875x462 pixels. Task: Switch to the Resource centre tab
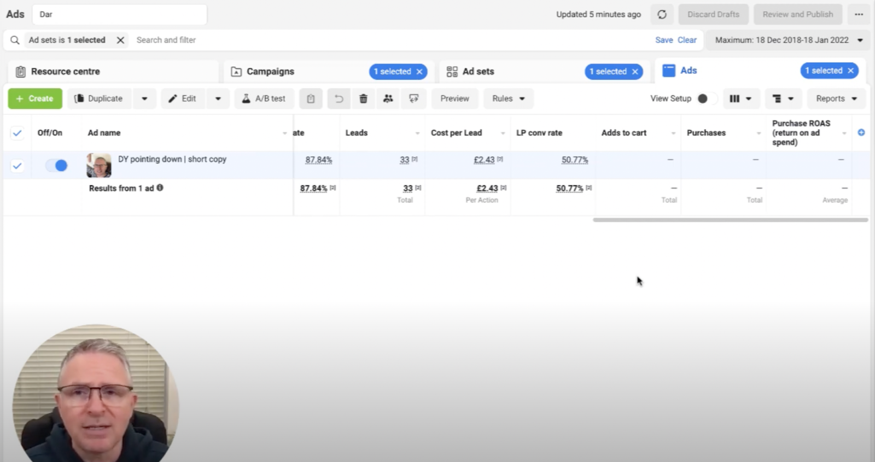pyautogui.click(x=113, y=72)
